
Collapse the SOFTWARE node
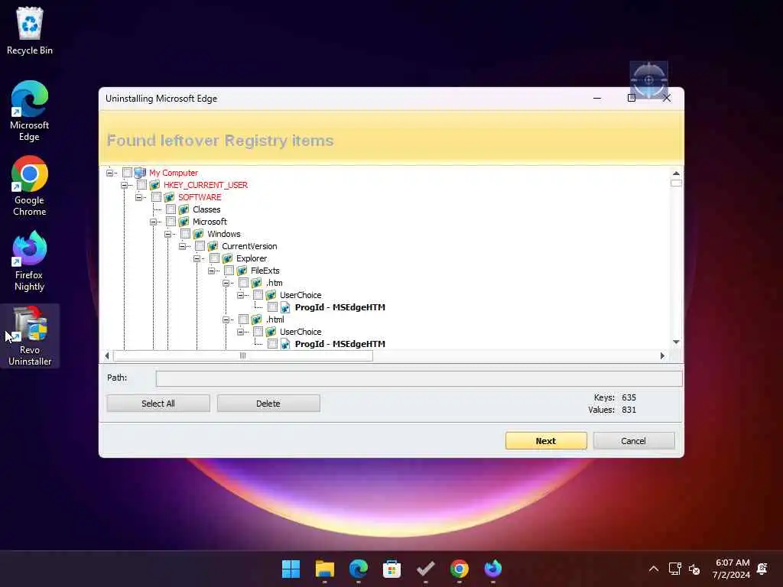coord(138,197)
